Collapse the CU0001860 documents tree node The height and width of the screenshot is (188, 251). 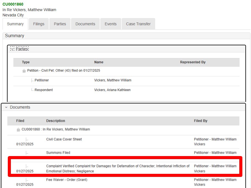point(18,130)
